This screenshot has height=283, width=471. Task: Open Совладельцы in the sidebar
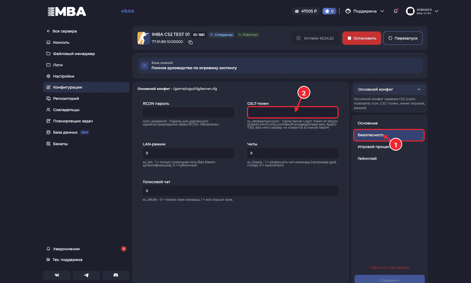tap(86, 110)
